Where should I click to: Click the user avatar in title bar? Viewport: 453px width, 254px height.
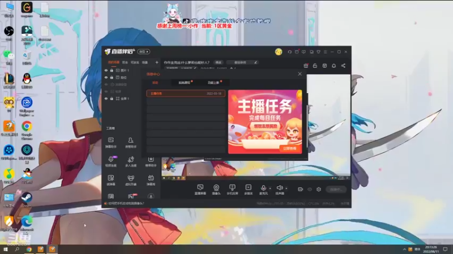[279, 52]
